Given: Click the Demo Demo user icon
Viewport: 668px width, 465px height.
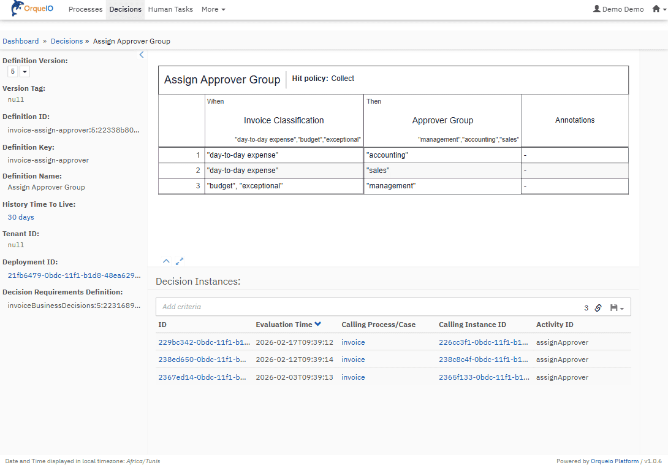Looking at the screenshot, I should 596,9.
